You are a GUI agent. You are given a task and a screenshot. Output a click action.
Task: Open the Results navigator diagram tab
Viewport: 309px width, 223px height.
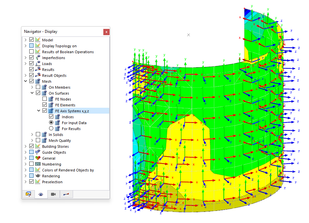[65, 194]
